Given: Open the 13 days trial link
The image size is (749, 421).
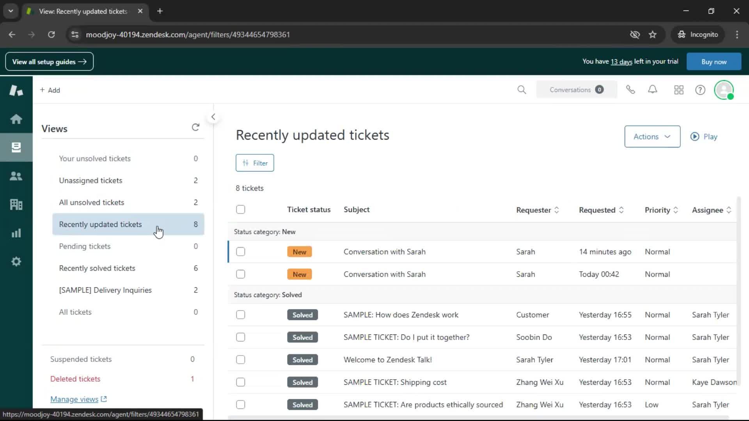Looking at the screenshot, I should [621, 62].
